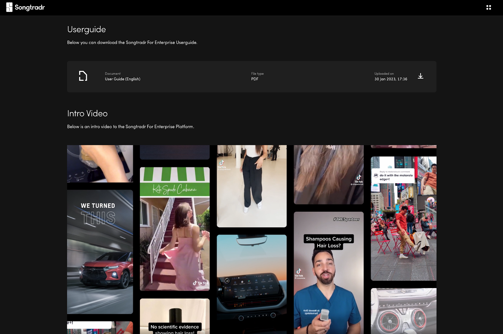Click the PDF file type value
Screen dimensions: 503x334
click(x=255, y=79)
